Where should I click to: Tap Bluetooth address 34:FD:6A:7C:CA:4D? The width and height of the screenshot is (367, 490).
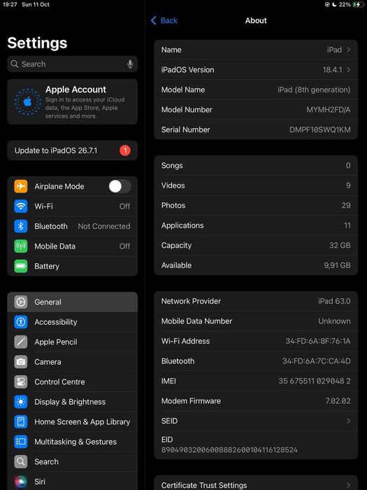[317, 361]
